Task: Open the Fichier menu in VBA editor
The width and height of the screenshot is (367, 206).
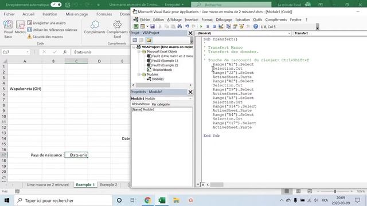Action: coord(145,19)
